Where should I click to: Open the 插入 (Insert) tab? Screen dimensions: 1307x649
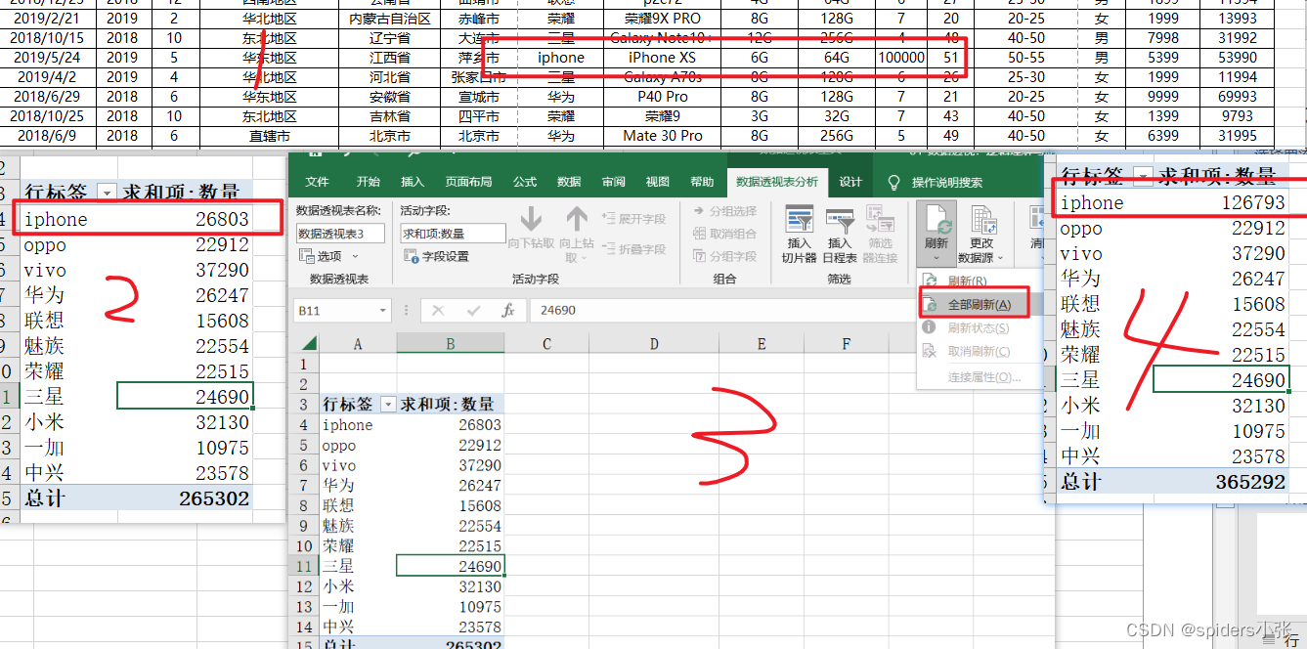click(x=413, y=182)
